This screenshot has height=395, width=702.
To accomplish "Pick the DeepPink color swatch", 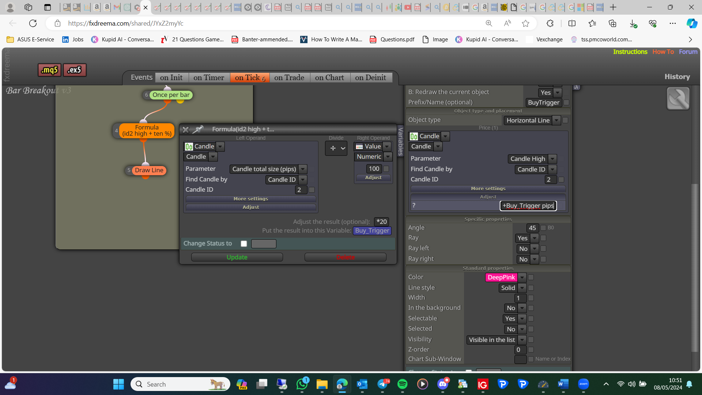I will 501,278.
